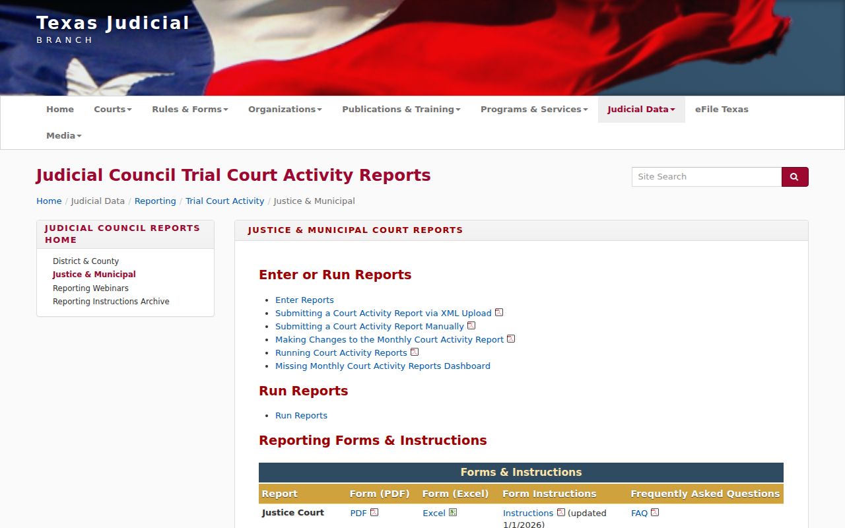This screenshot has height=528, width=845.
Task: Open the Justice Court PDF form link
Action: point(358,513)
